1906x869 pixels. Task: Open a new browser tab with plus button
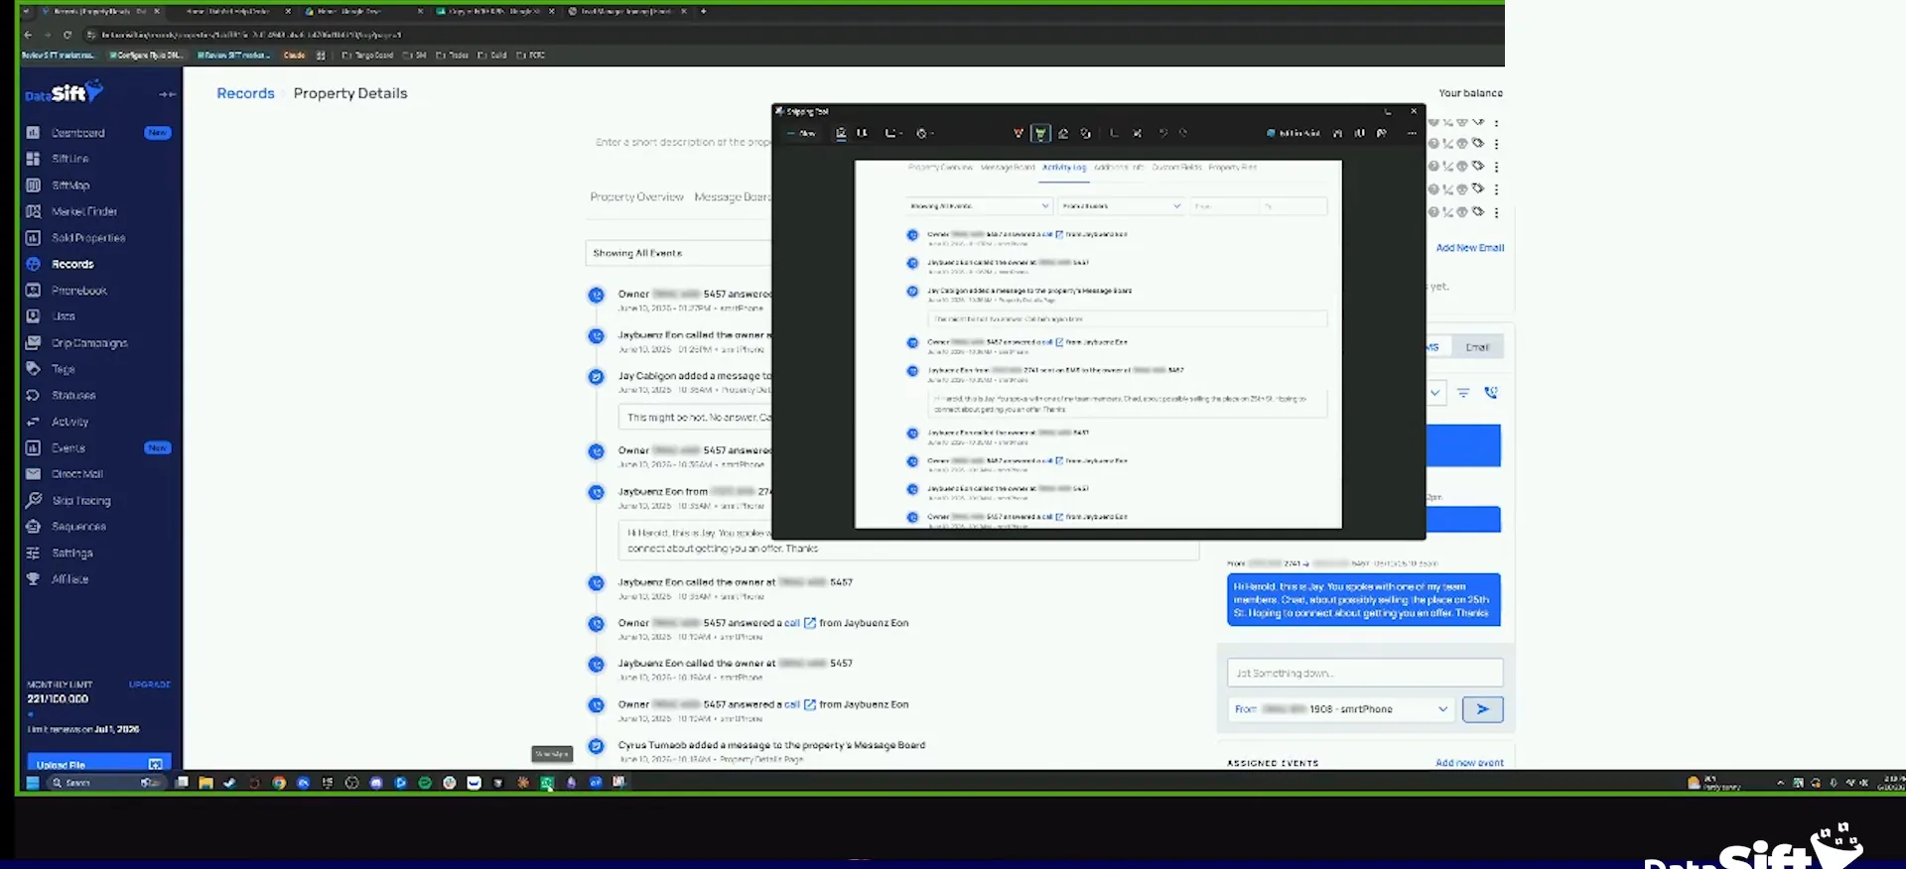703,12
